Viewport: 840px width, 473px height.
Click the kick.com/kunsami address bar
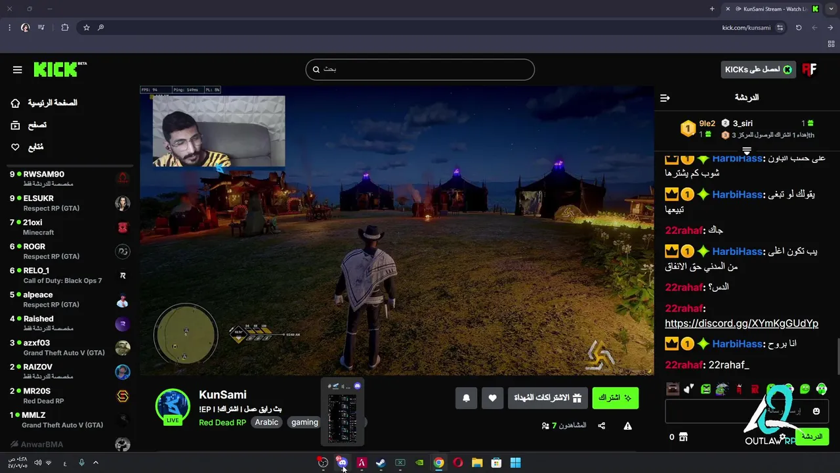746,28
